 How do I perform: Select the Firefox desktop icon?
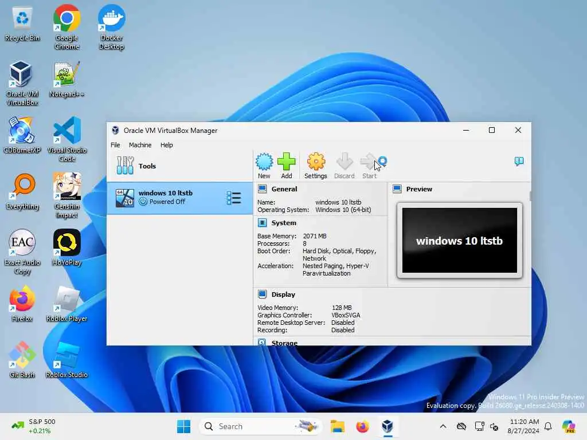22,304
